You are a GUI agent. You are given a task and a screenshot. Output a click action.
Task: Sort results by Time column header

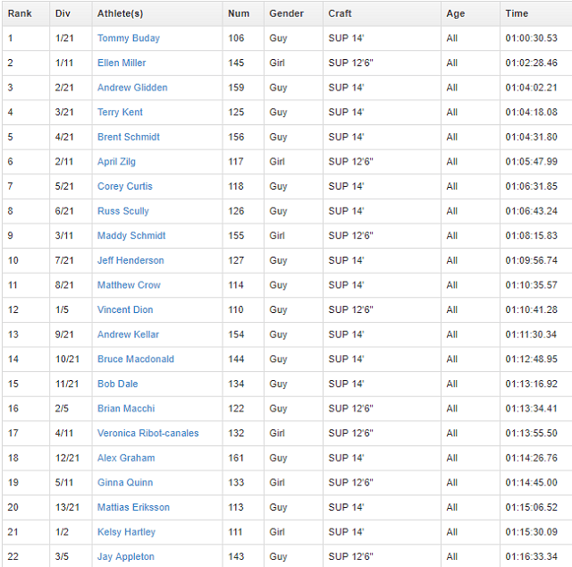point(517,13)
